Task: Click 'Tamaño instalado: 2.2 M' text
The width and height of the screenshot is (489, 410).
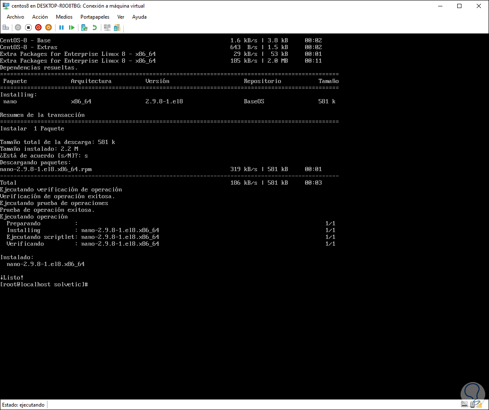Action: pyautogui.click(x=39, y=149)
